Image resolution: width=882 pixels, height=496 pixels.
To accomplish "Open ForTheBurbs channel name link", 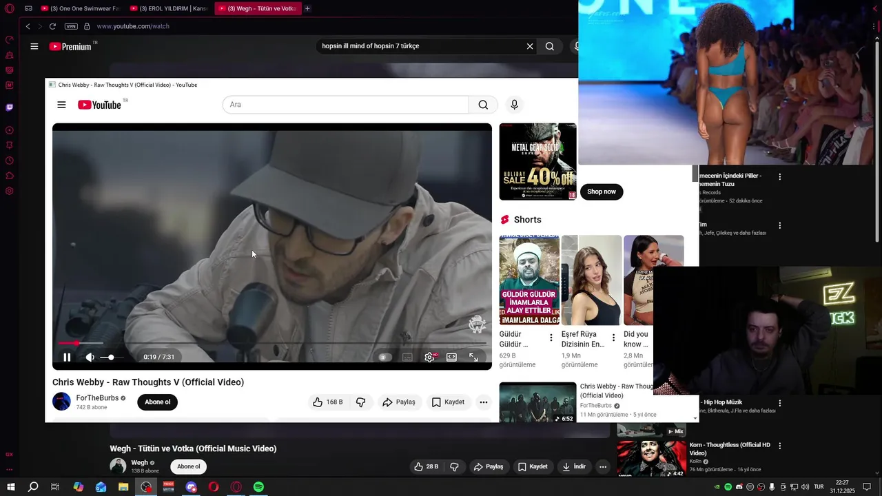I will pyautogui.click(x=97, y=398).
